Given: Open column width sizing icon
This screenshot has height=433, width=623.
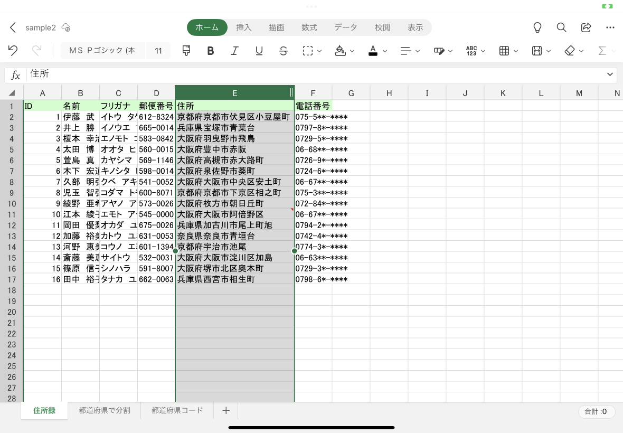Looking at the screenshot, I should [x=537, y=51].
